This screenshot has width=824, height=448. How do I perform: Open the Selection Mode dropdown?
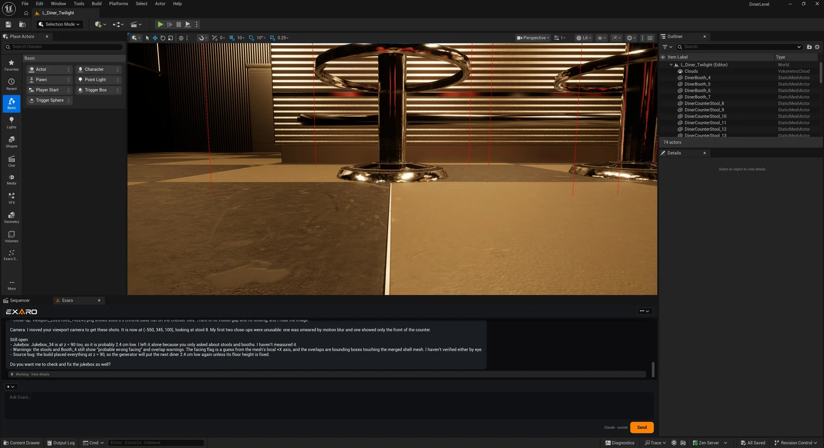click(60, 25)
